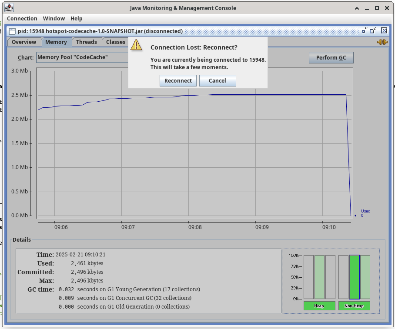Select the highlighted Non-Heap memory pool bar
The image size is (395, 329).
pyautogui.click(x=354, y=277)
